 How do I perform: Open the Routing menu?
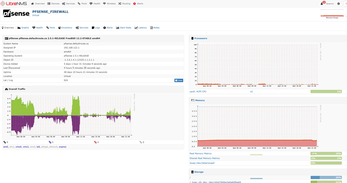coord(124,4)
